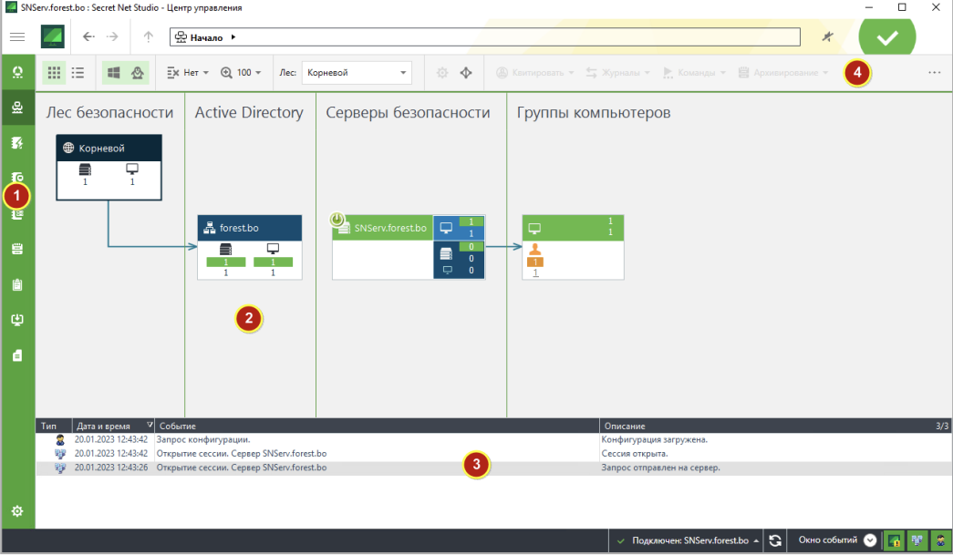Click the user icon in status bar
Image resolution: width=953 pixels, height=555 pixels.
click(x=940, y=540)
